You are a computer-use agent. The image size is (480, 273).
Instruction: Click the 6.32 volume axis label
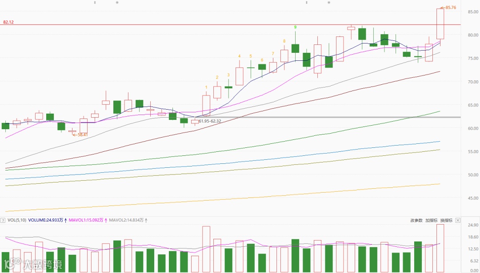click(x=474, y=261)
